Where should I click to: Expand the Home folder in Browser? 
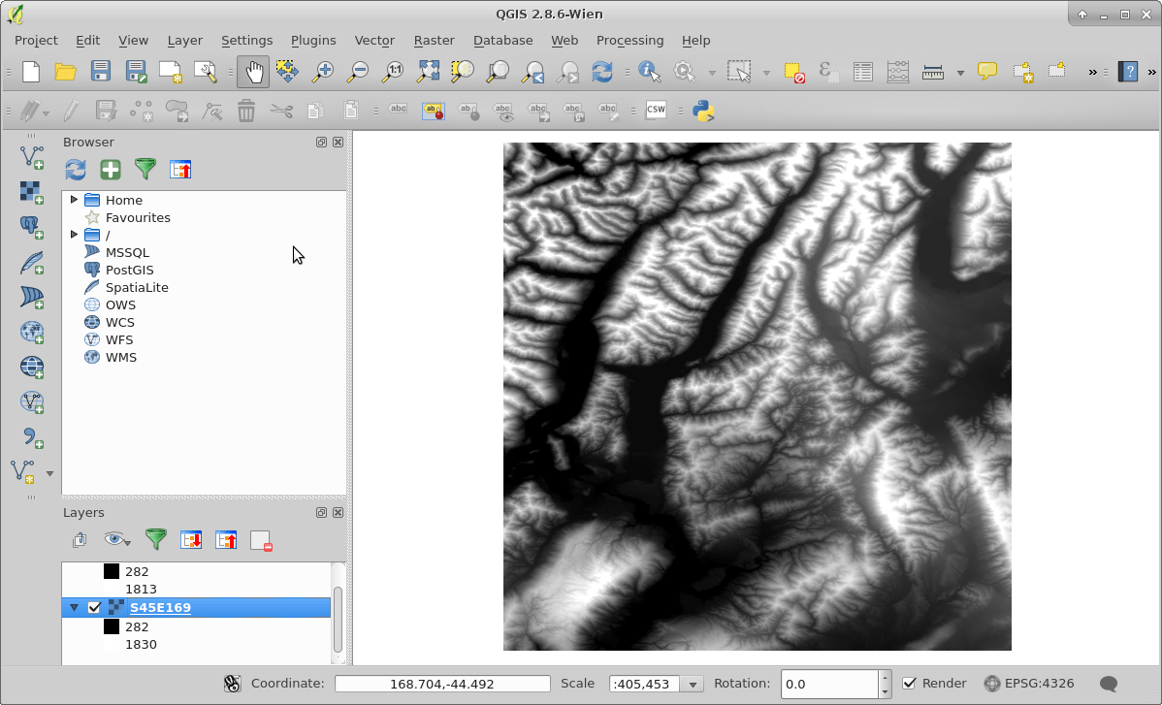(x=74, y=199)
